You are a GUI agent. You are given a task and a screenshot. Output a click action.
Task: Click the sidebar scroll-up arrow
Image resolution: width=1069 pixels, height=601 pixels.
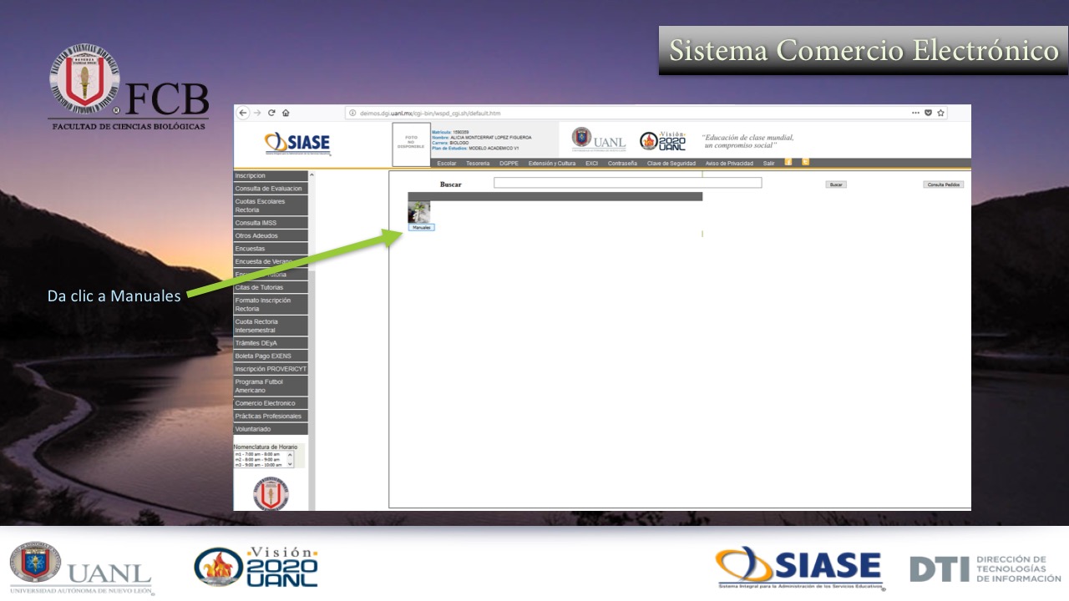312,174
